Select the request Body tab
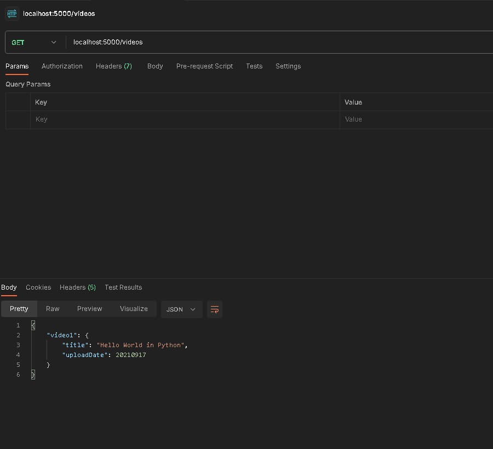Screen dimensions: 493x449 [155, 66]
